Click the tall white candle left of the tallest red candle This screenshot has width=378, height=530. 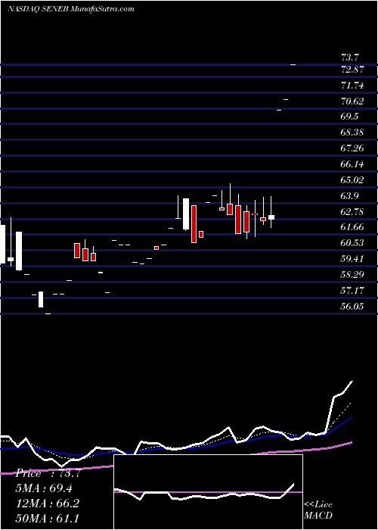point(186,214)
